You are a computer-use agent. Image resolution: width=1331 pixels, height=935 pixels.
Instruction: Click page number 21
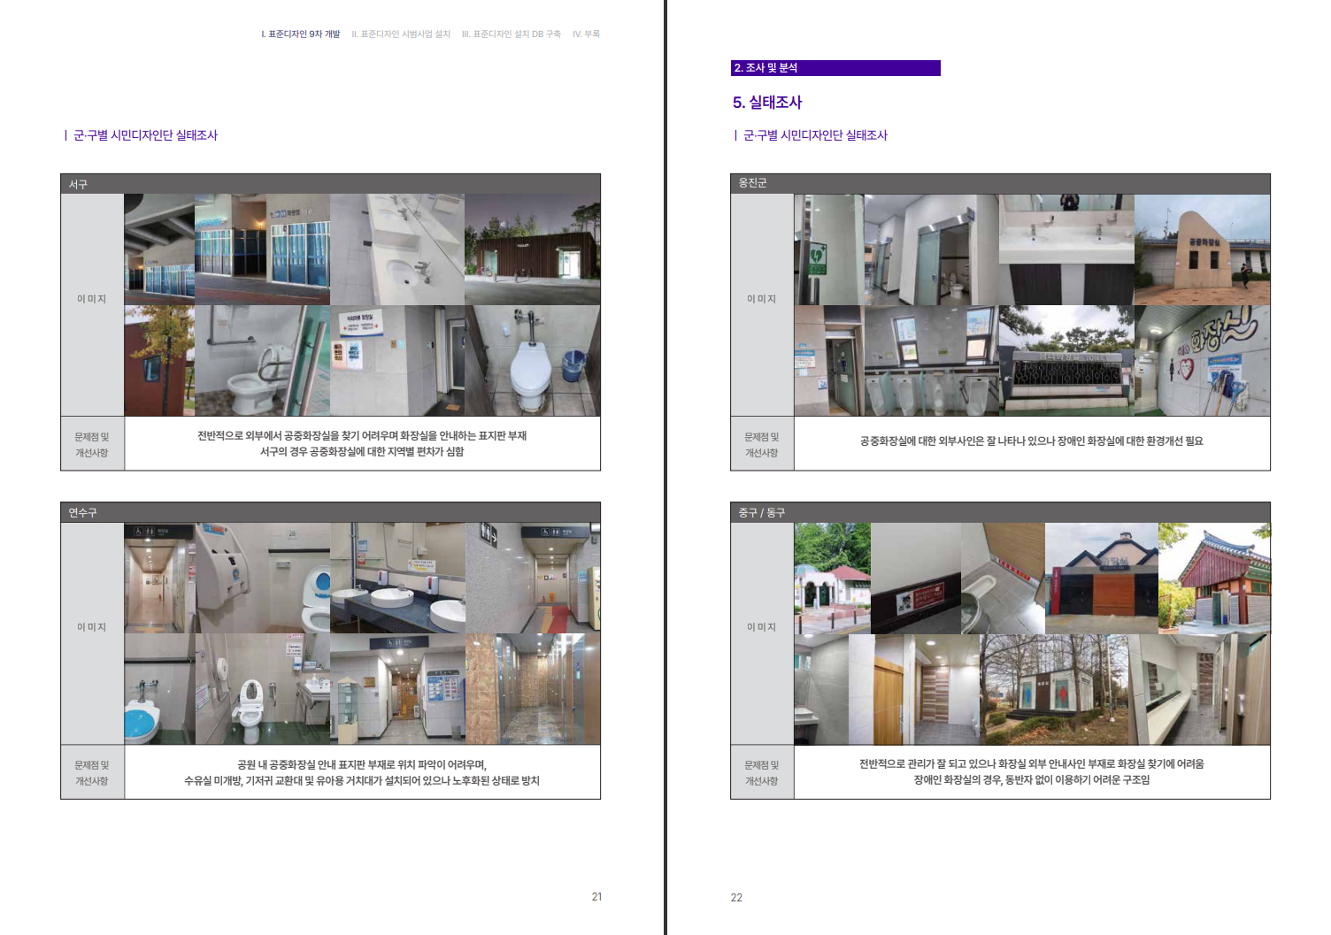click(x=596, y=897)
